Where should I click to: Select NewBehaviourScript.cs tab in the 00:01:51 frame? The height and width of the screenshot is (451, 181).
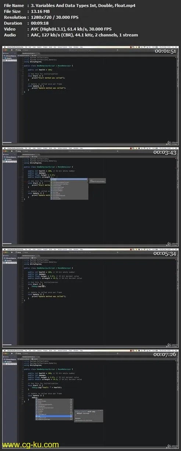click(x=29, y=53)
